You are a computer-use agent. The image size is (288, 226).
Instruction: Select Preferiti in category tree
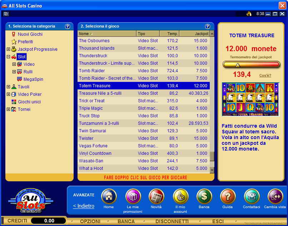click(25, 42)
